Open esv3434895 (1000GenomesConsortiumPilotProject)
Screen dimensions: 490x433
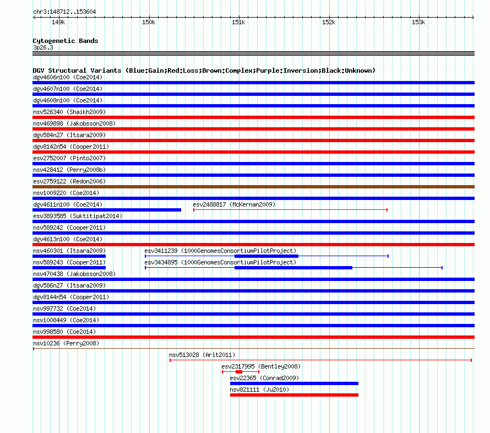pyautogui.click(x=220, y=262)
